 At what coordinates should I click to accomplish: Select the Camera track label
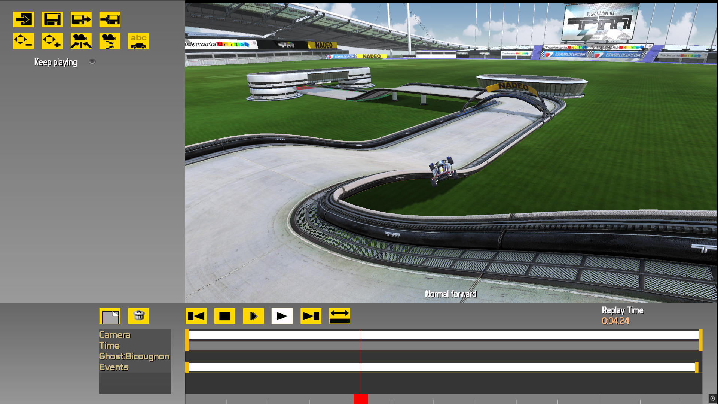point(115,335)
